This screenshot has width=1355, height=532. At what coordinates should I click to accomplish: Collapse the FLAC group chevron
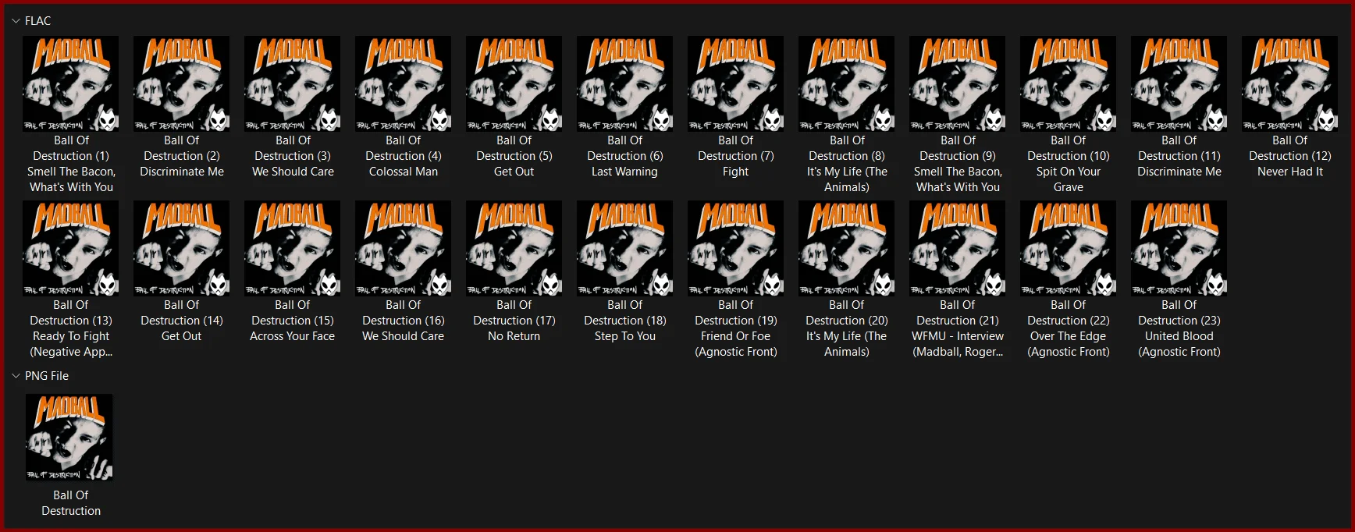16,21
